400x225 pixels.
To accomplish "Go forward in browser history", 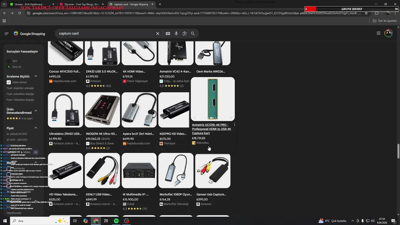I will click(x=12, y=13).
